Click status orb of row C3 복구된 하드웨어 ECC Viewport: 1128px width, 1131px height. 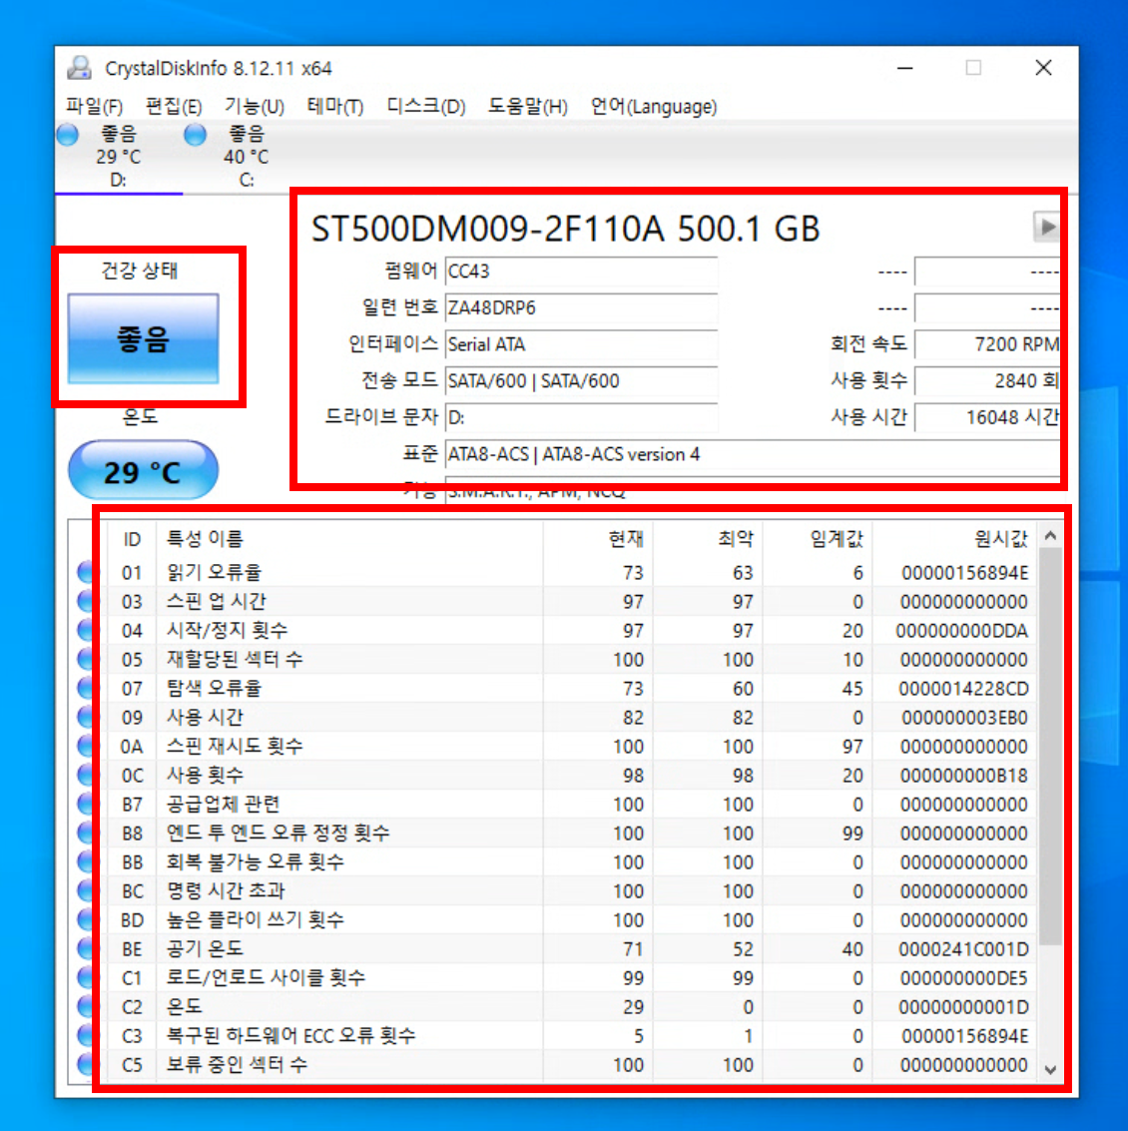point(86,1036)
